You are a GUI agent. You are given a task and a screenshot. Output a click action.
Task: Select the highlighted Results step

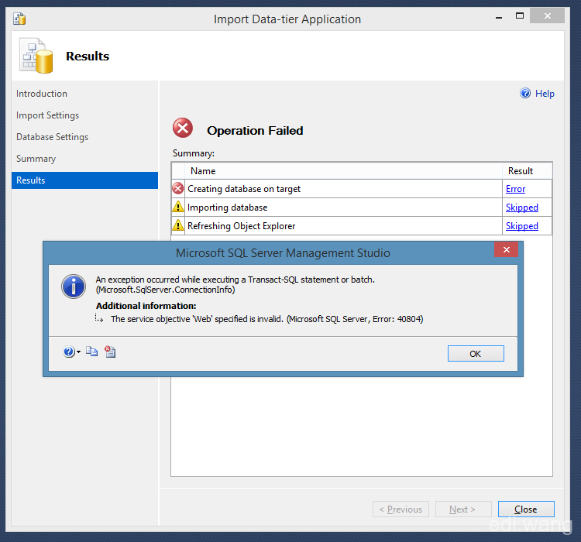(85, 180)
